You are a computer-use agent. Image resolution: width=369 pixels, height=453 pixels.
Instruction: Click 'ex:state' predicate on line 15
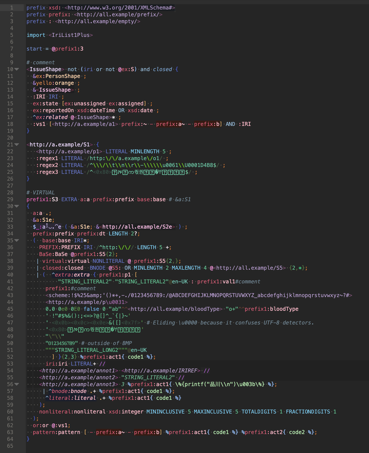[x=45, y=104]
